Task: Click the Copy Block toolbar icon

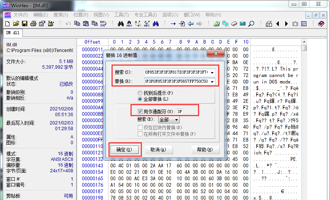Action: [x=77, y=24]
